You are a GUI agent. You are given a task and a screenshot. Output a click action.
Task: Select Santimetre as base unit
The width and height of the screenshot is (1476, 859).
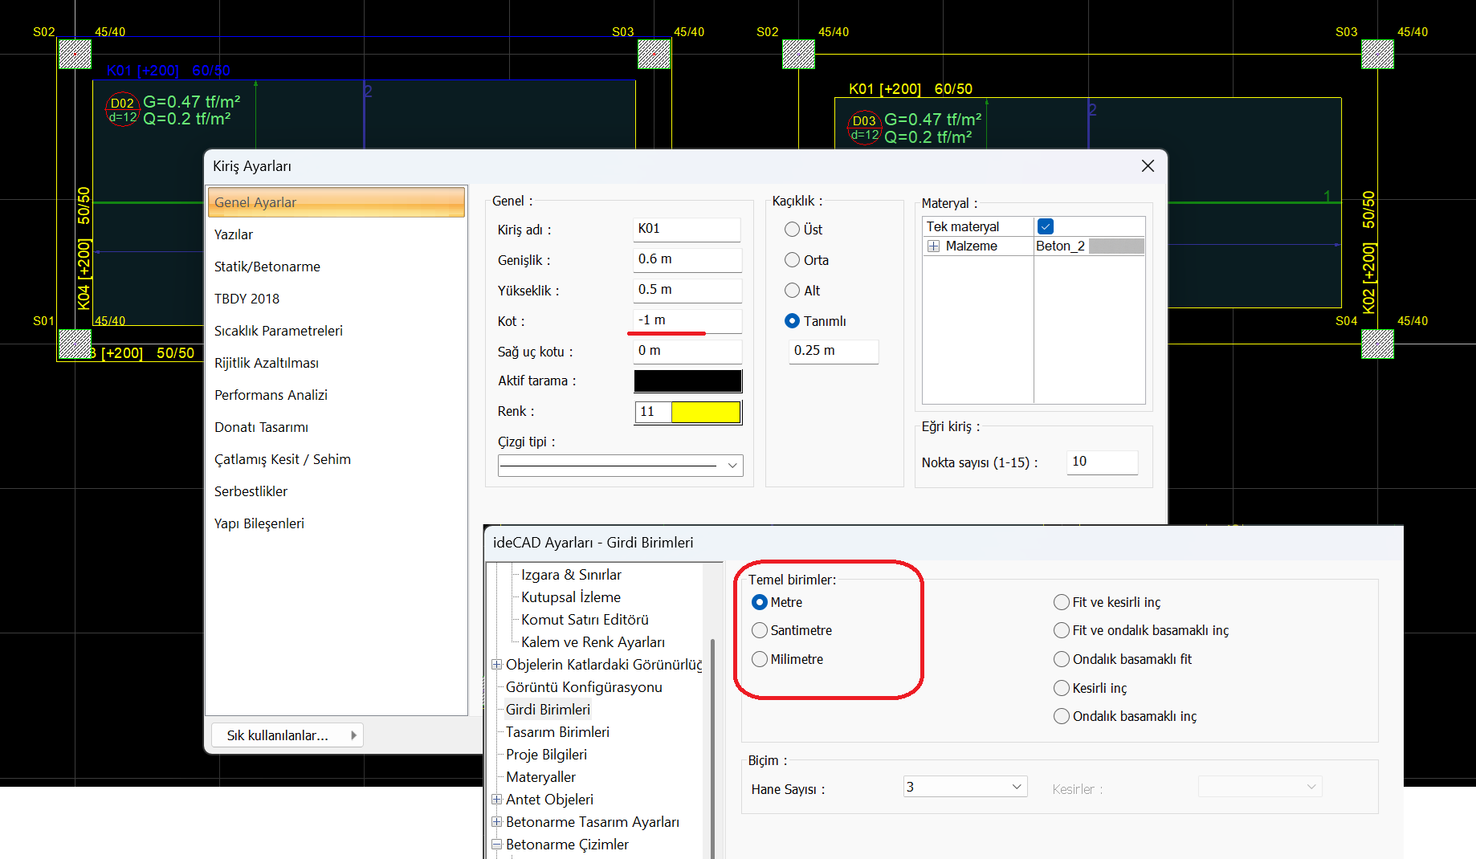[x=760, y=630]
